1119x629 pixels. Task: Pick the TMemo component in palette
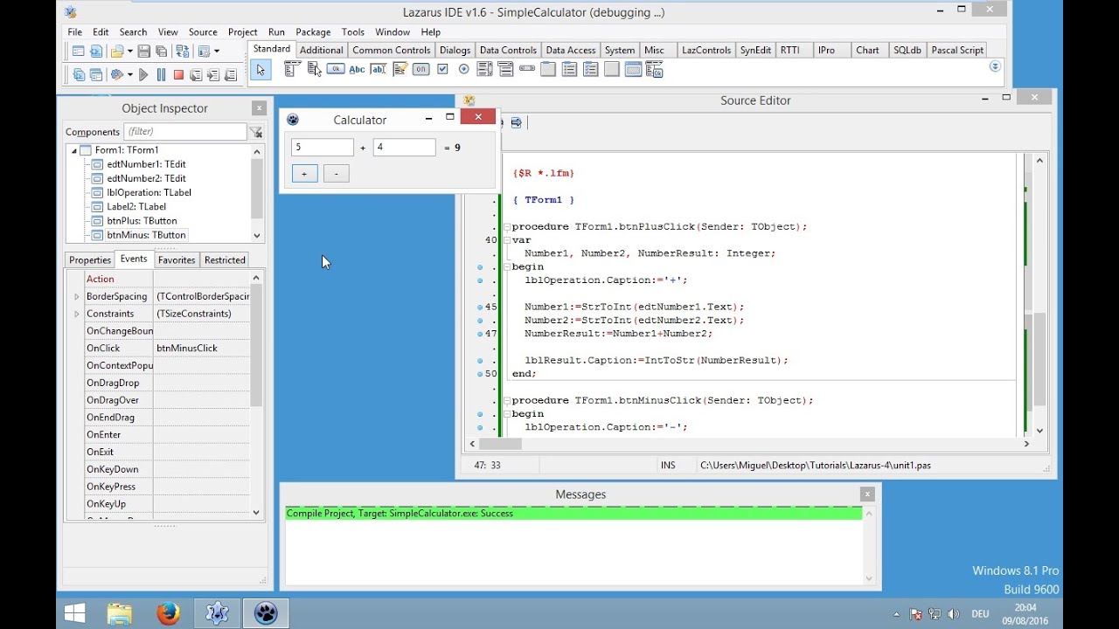click(400, 70)
